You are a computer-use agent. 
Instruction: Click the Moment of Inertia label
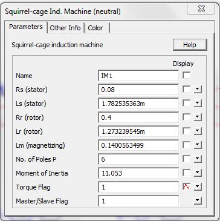coord(42,173)
